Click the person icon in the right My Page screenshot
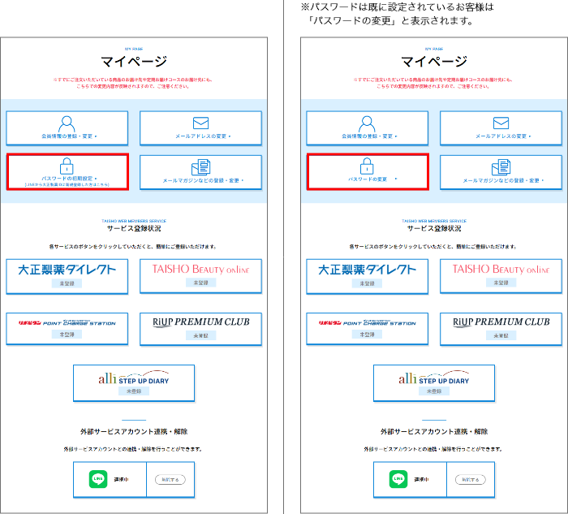 pos(367,124)
